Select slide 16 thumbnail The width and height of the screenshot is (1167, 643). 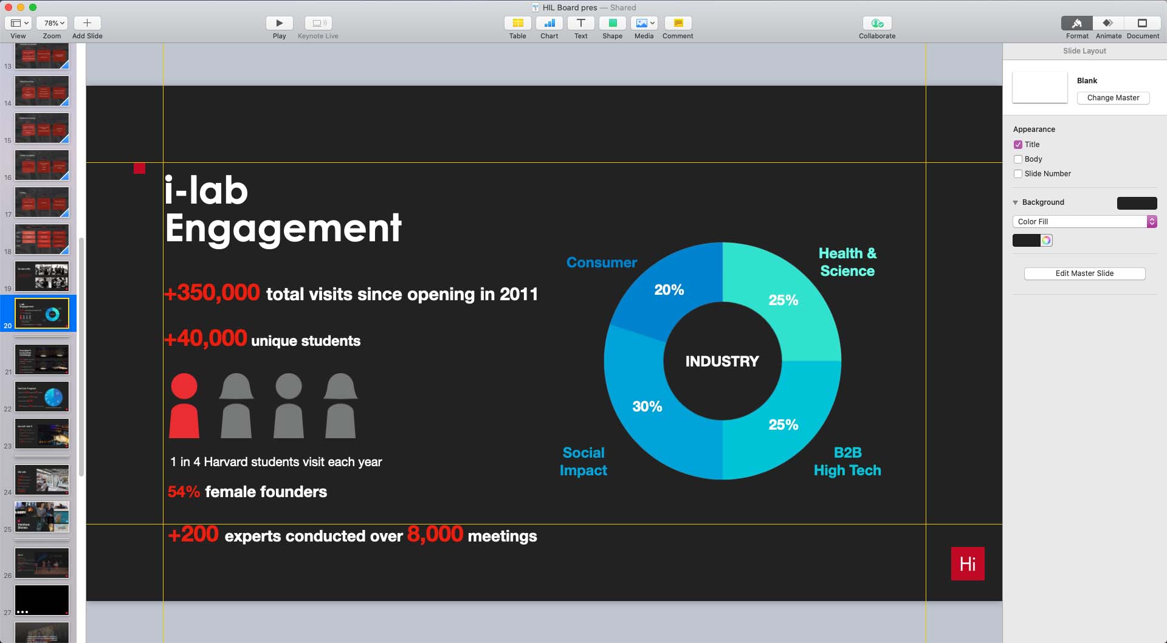pyautogui.click(x=42, y=165)
